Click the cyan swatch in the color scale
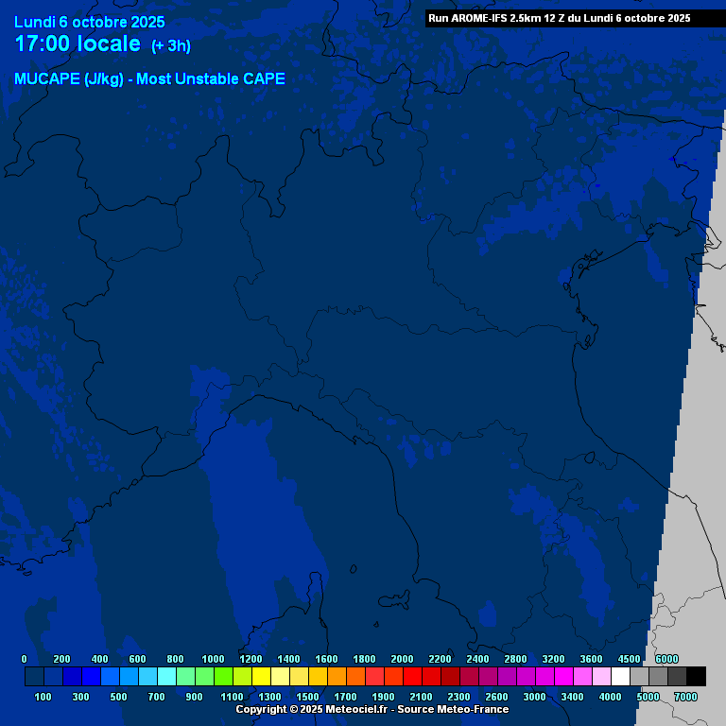This screenshot has width=726, height=726. 166,676
